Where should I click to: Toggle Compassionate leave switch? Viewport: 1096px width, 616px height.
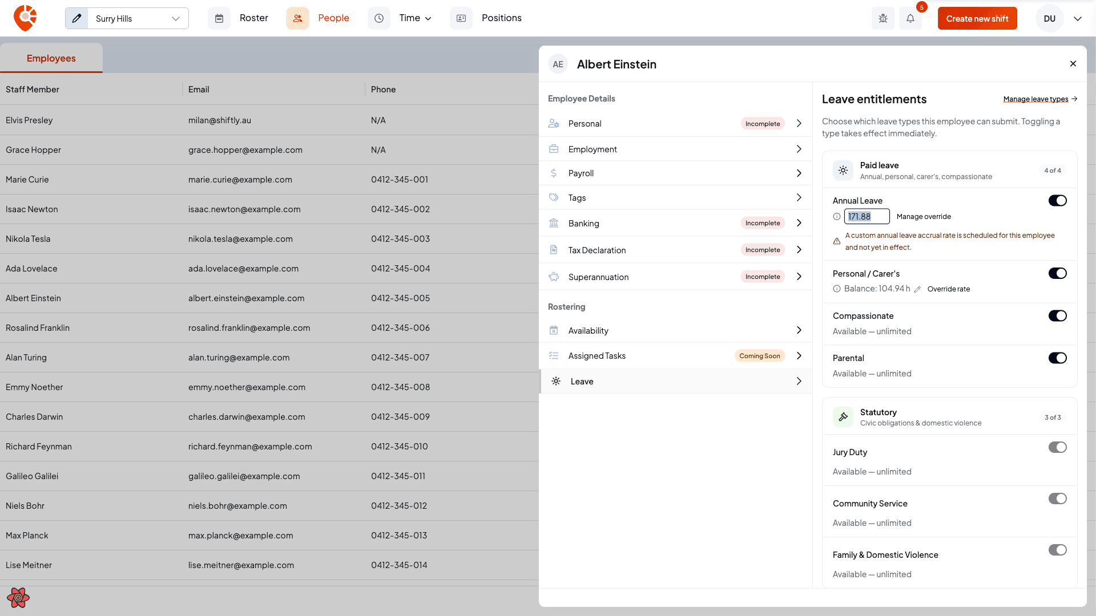pyautogui.click(x=1057, y=316)
